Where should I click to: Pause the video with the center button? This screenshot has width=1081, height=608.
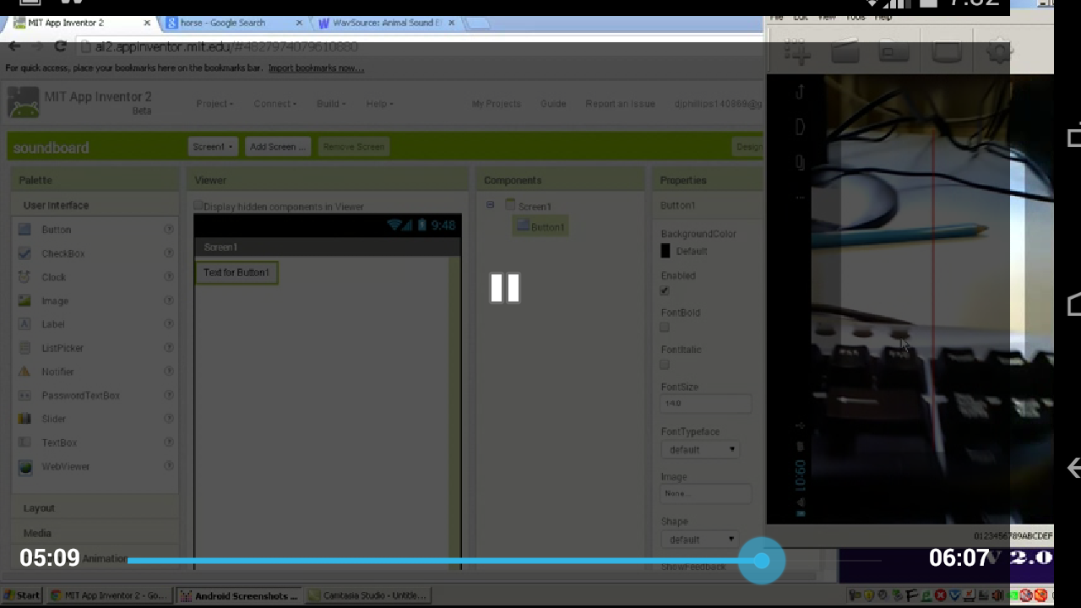(x=505, y=288)
